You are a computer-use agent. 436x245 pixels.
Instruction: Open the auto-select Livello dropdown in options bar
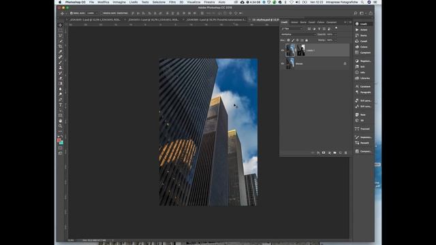pyautogui.click(x=91, y=13)
